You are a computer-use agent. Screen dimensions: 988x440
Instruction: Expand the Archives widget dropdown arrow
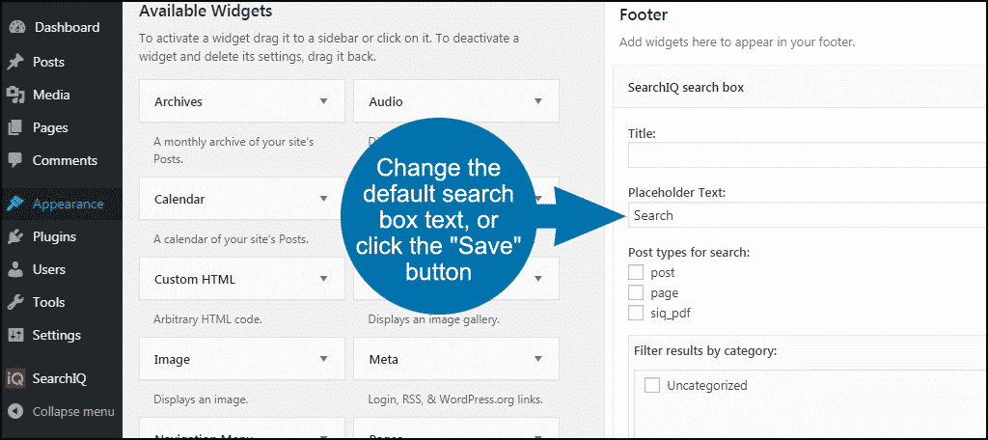coord(324,100)
